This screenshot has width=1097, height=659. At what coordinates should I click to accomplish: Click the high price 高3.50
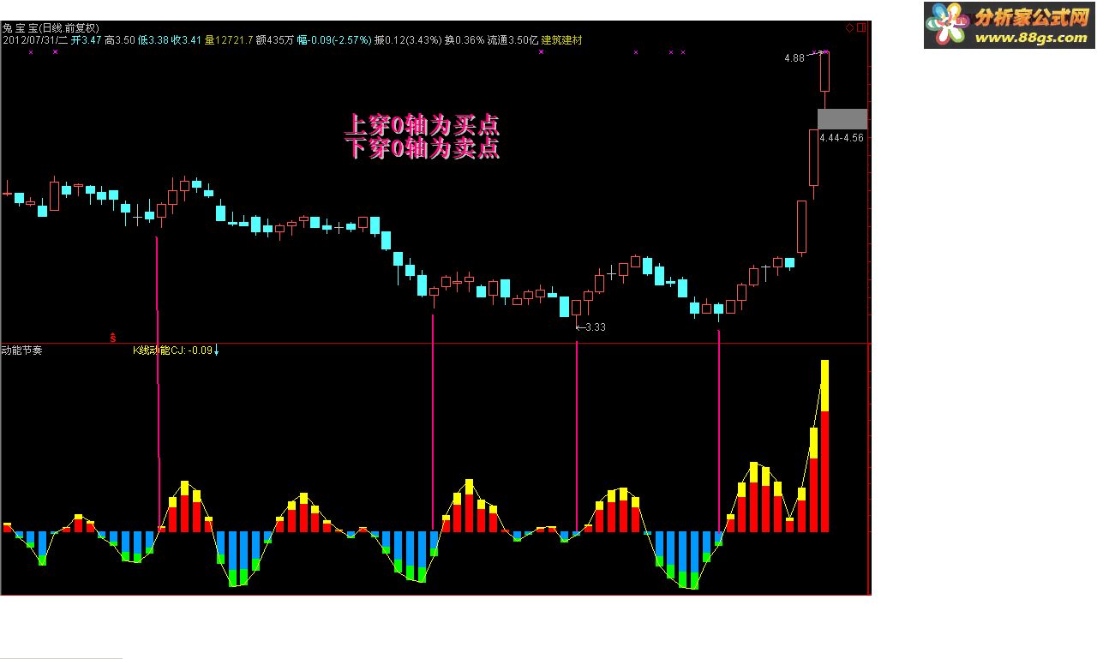[x=120, y=39]
